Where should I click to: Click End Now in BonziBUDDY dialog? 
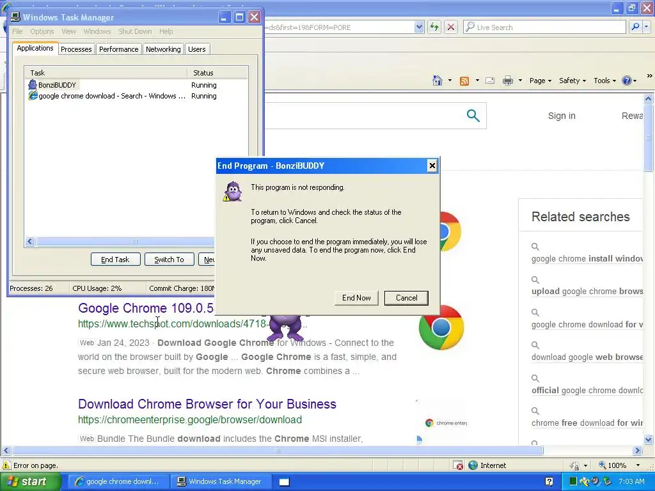356,298
